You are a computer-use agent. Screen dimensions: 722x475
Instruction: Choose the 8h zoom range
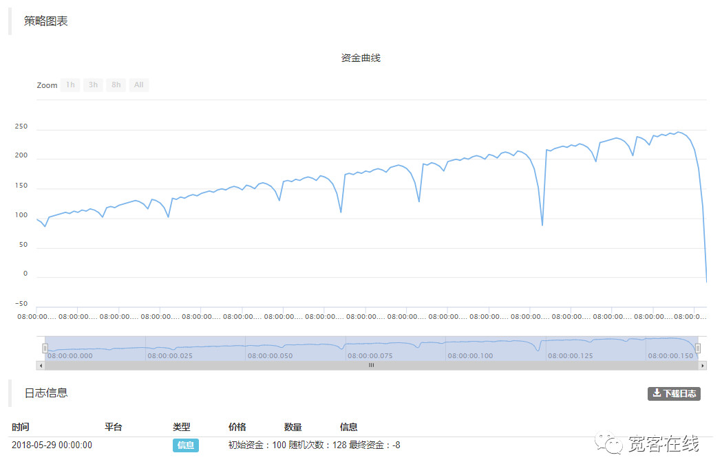click(116, 85)
